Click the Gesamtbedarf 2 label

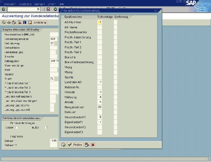[75, 127]
